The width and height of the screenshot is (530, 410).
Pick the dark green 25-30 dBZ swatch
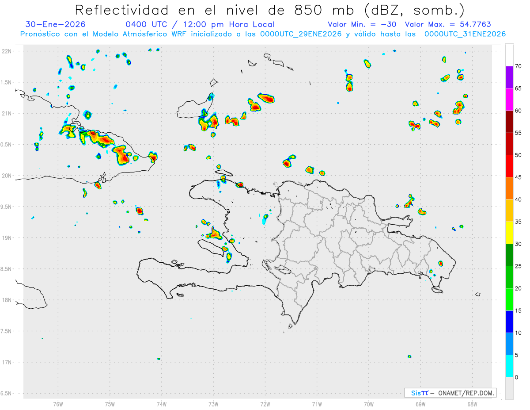coord(509,255)
